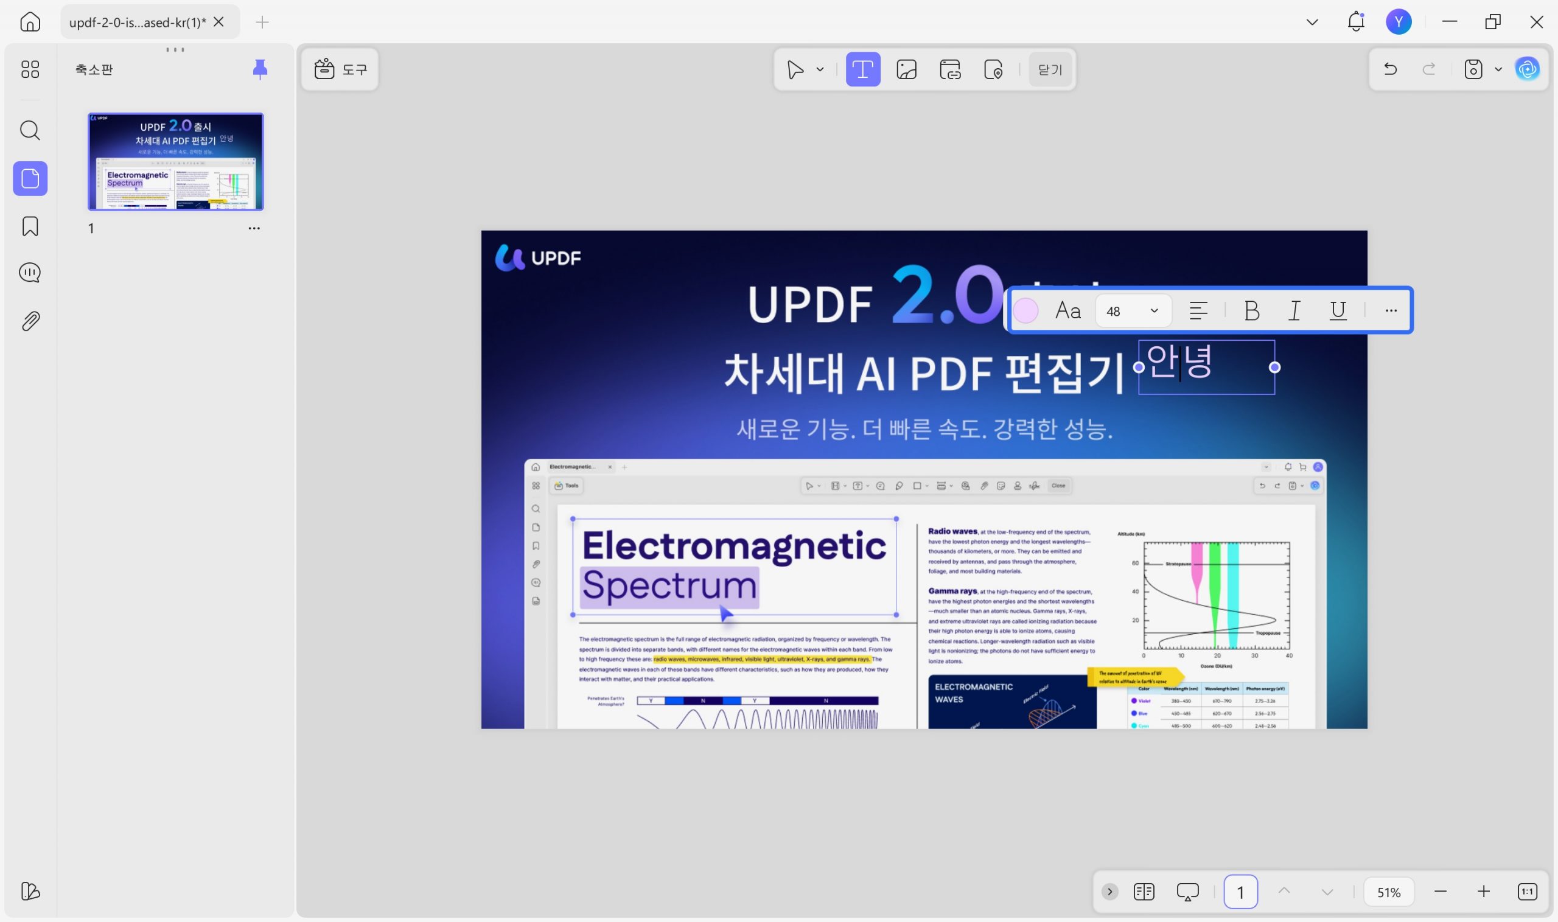Image resolution: width=1558 pixels, height=922 pixels.
Task: Toggle the text editing tool
Action: coord(863,69)
